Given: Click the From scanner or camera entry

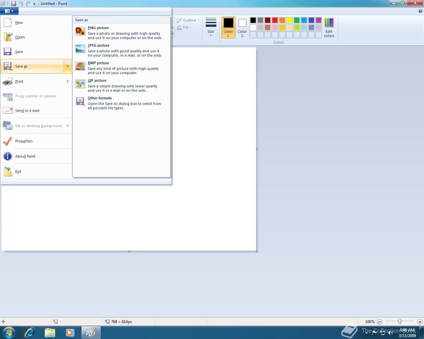Looking at the screenshot, I should pyautogui.click(x=36, y=96).
